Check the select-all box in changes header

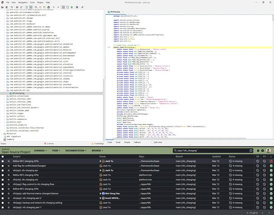pyautogui.click(x=3, y=157)
